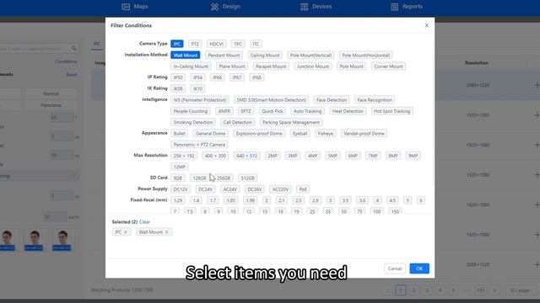Enable People Counting intelligence filter
The width and height of the screenshot is (540, 303).
[191, 111]
